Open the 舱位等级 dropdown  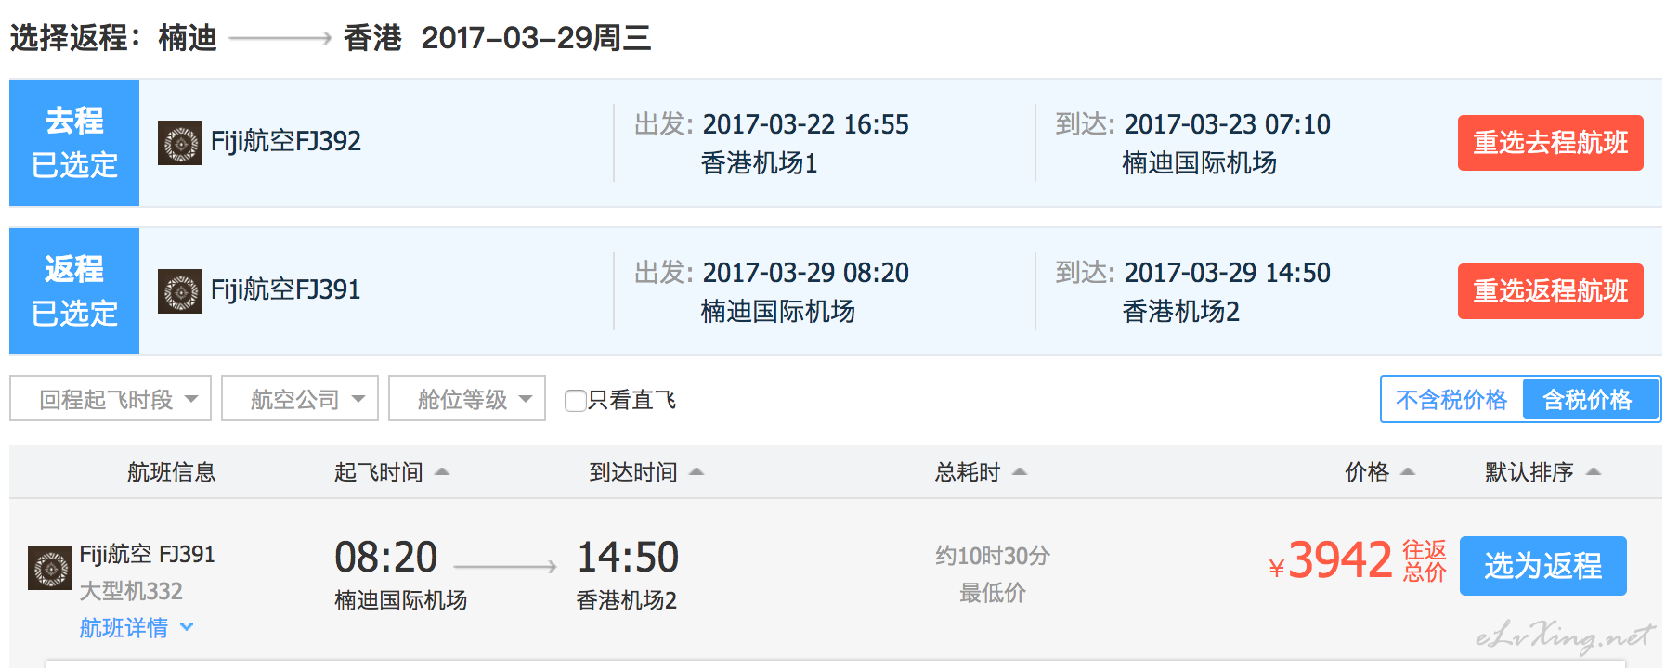click(467, 398)
